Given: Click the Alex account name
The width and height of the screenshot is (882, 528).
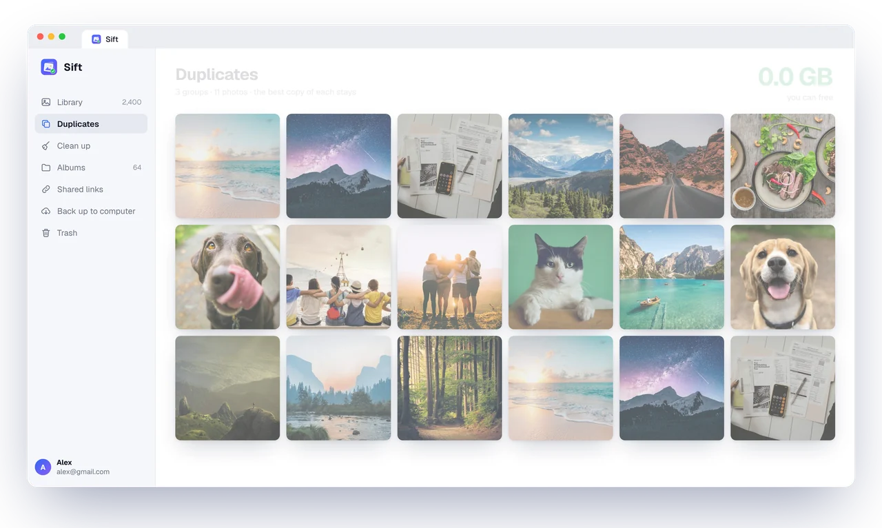Looking at the screenshot, I should pyautogui.click(x=64, y=463).
